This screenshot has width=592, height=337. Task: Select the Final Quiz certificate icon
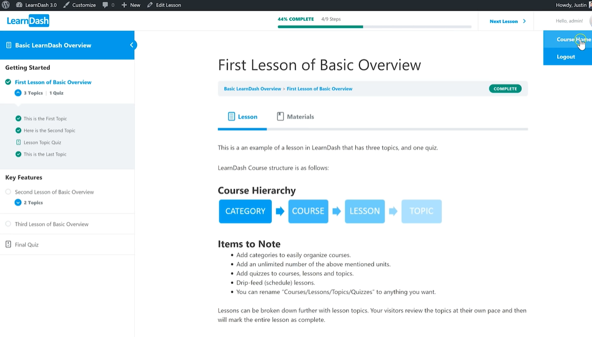(x=8, y=244)
